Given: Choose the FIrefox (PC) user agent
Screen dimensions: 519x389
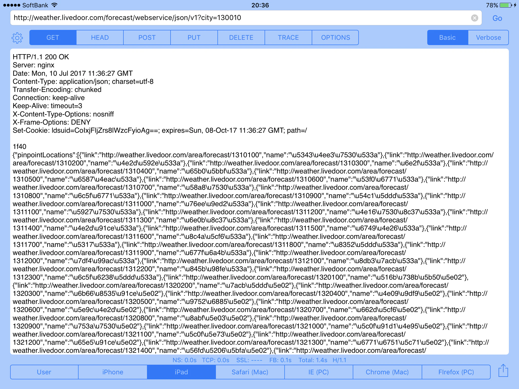Looking at the screenshot, I should (456, 372).
